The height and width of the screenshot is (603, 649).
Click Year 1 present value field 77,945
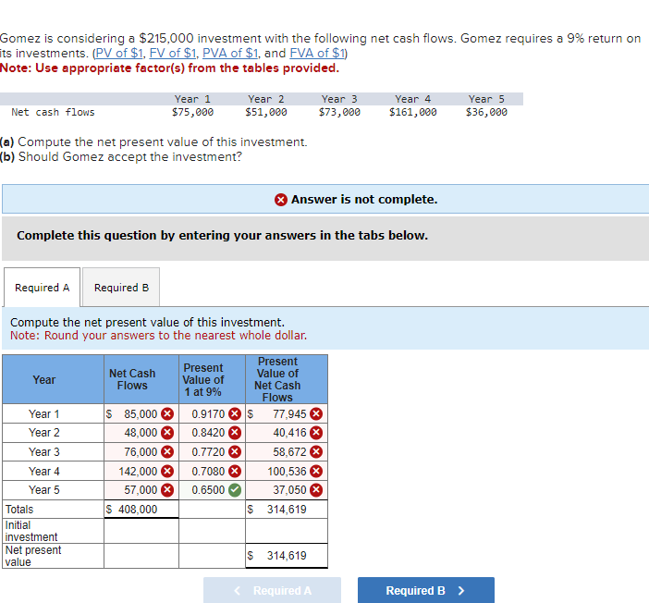pyautogui.click(x=287, y=413)
